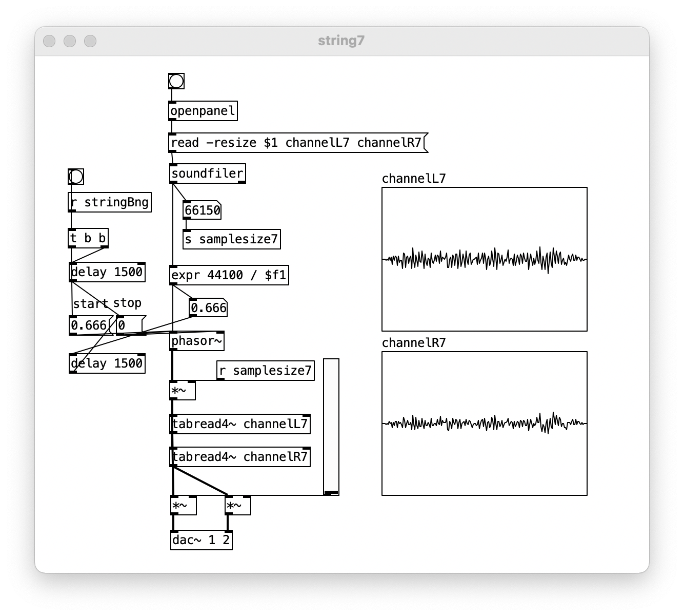684x616 pixels.
Task: Click the upper delay 1500 object
Action: point(107,272)
